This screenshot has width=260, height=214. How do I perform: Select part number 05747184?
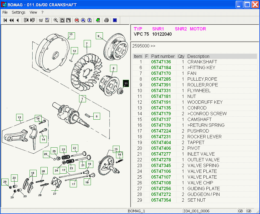(x=161, y=68)
